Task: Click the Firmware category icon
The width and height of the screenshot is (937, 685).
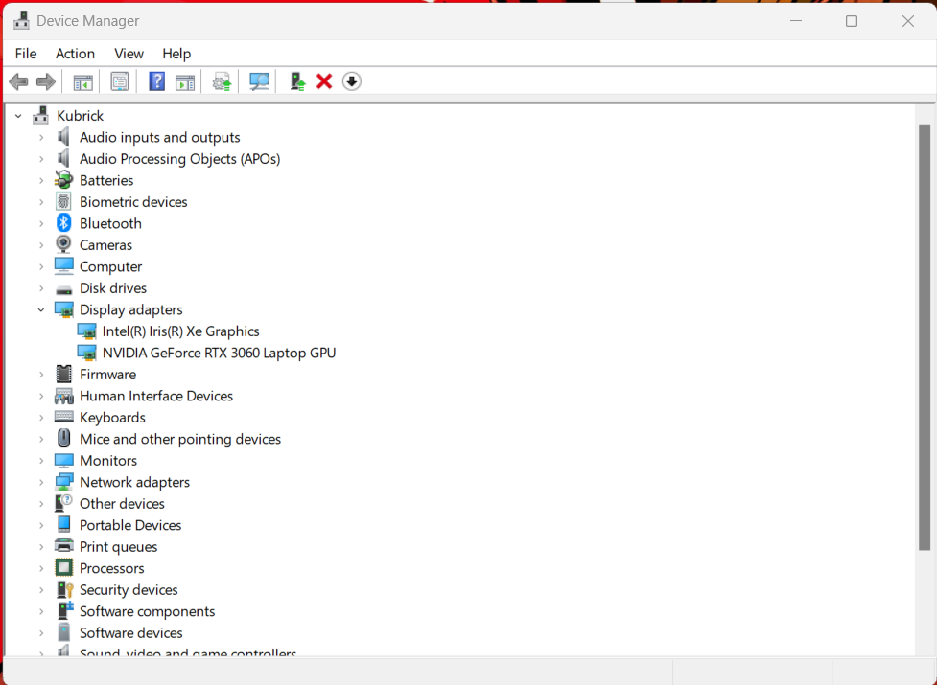Action: (64, 375)
